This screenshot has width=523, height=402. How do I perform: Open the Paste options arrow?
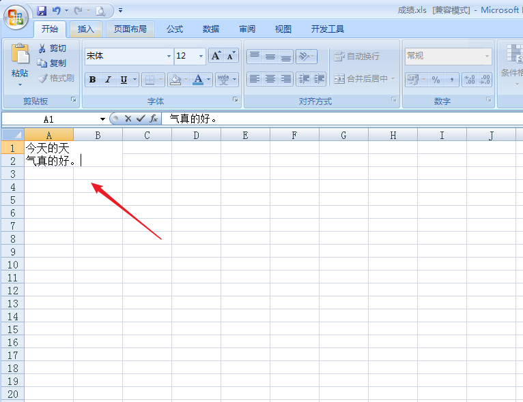[20, 85]
